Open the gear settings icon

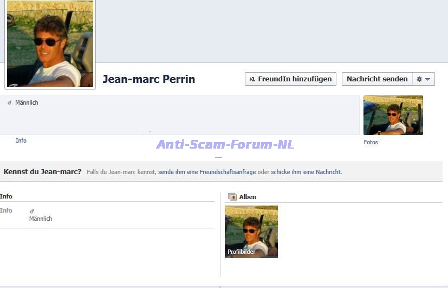(x=419, y=79)
